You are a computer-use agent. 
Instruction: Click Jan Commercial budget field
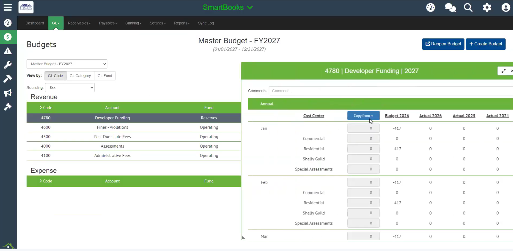[363, 139]
